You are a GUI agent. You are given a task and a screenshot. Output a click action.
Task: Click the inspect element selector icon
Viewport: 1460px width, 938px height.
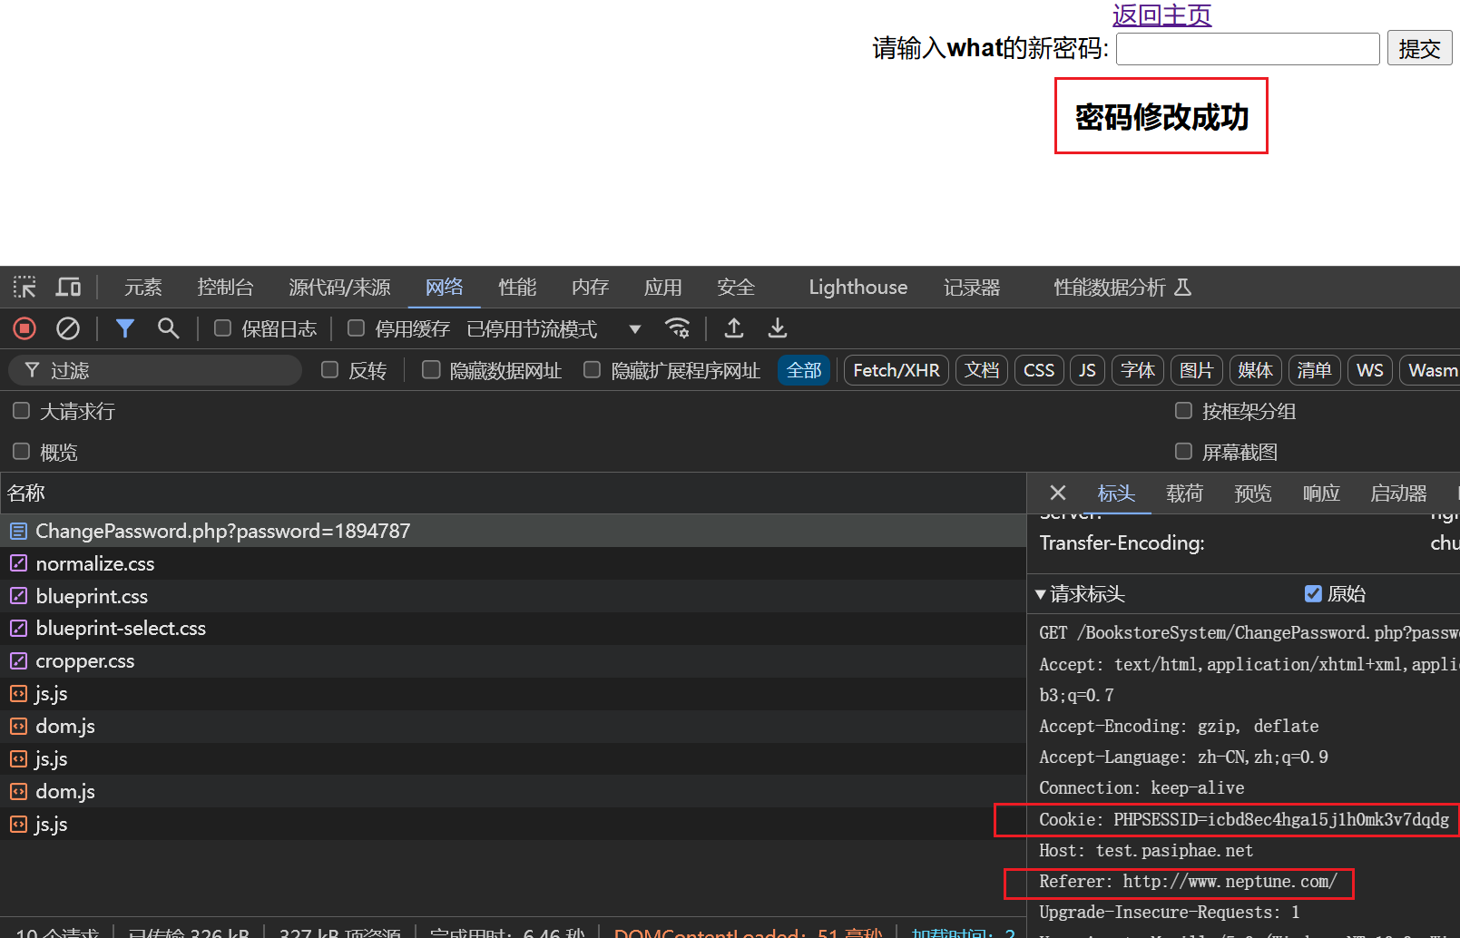(x=24, y=288)
